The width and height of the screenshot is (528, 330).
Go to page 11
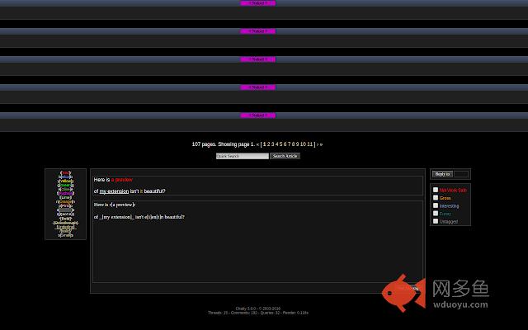tap(310, 144)
